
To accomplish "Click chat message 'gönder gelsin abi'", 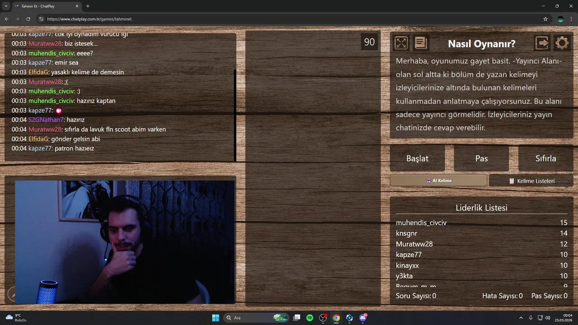I will pos(75,139).
